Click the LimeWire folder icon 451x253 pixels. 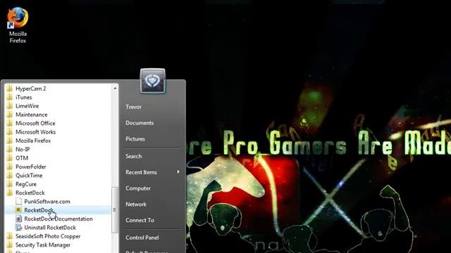tap(9, 105)
